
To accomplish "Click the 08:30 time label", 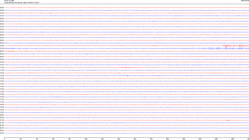I will [x=2, y=54].
